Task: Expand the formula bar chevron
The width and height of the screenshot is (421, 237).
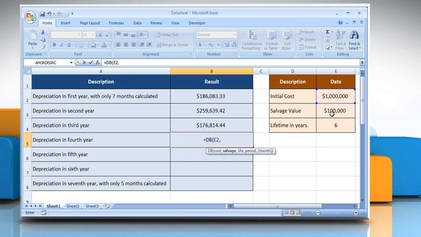Action: [362, 63]
